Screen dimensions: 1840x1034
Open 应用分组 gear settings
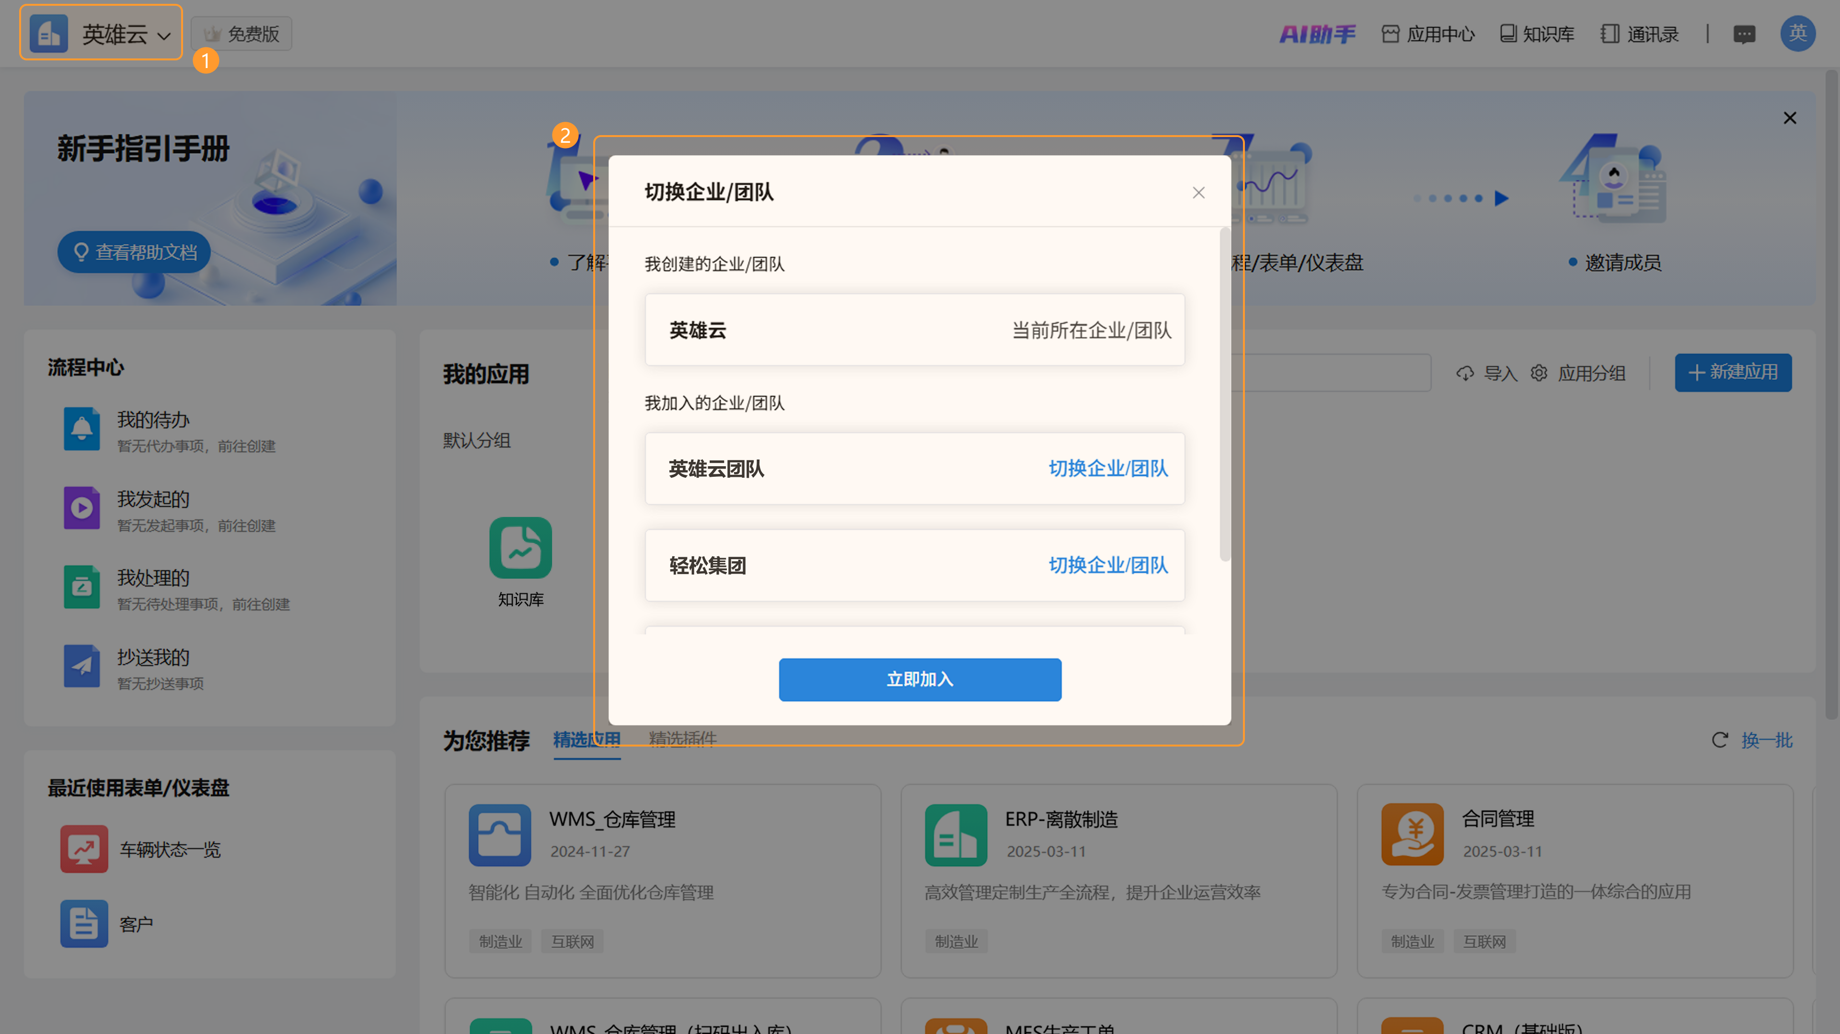(1539, 373)
